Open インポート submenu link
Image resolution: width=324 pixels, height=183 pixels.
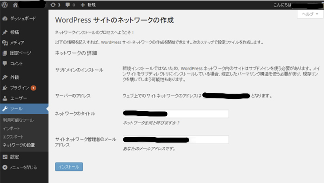coord(11,129)
